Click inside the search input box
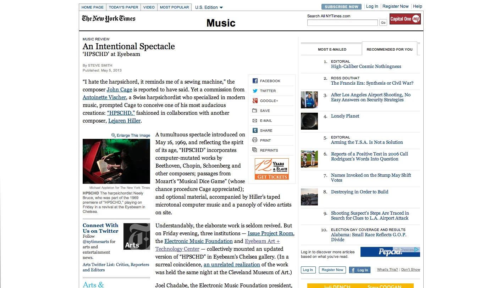This screenshot has height=288, width=501. (x=342, y=22)
